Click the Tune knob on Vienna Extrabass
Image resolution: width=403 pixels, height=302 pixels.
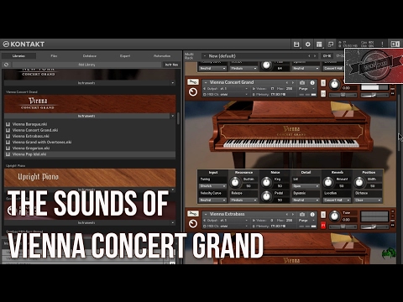[x=334, y=216]
